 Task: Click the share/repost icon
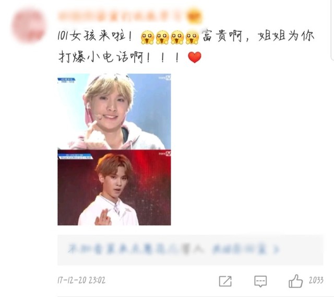(225, 281)
